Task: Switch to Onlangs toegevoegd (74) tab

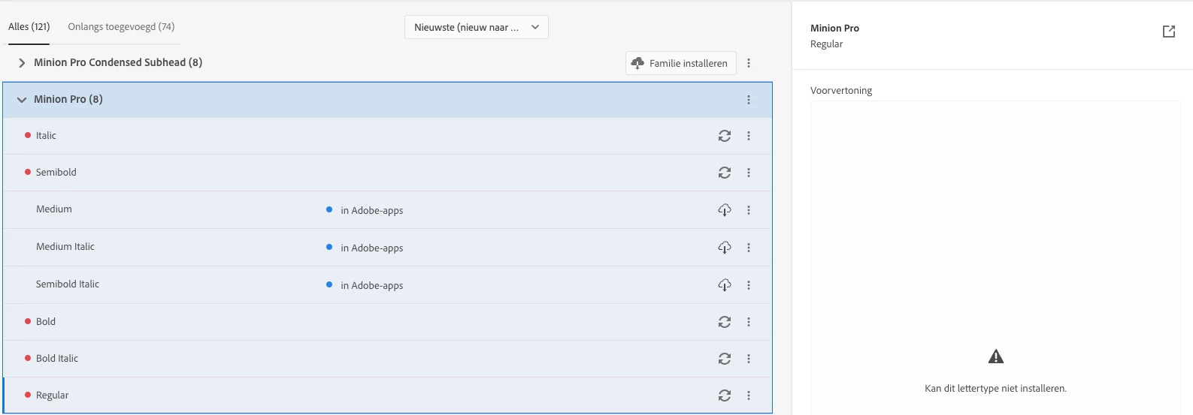Action: point(121,27)
